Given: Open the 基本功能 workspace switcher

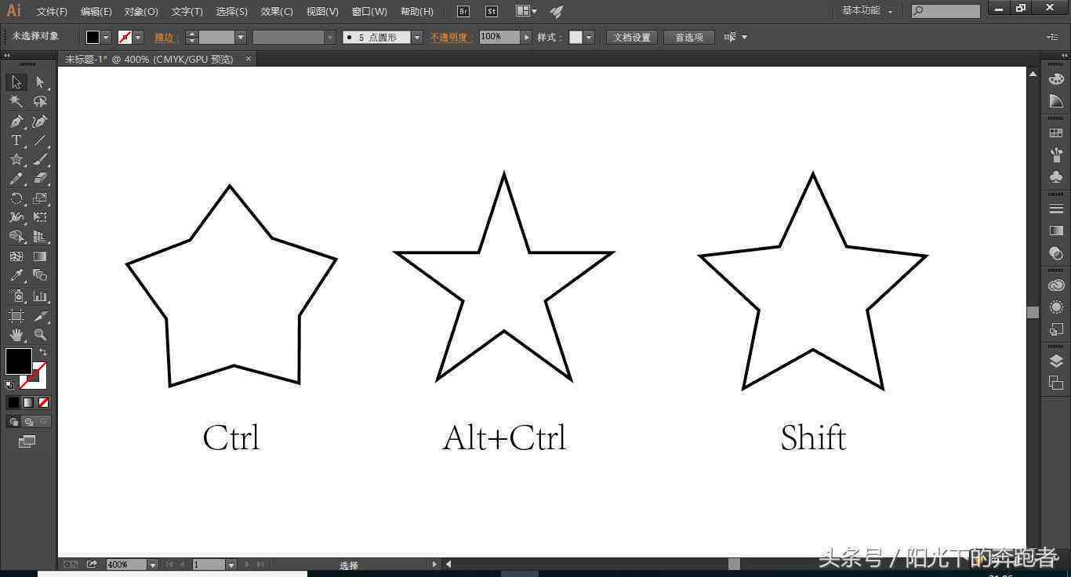Looking at the screenshot, I should pyautogui.click(x=867, y=11).
